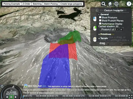Enable the Show Frustums checkbox
Screen dimensions: 133x99
click(100, 17)
